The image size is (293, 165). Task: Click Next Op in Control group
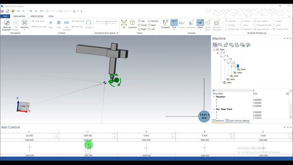[x=77, y=27]
